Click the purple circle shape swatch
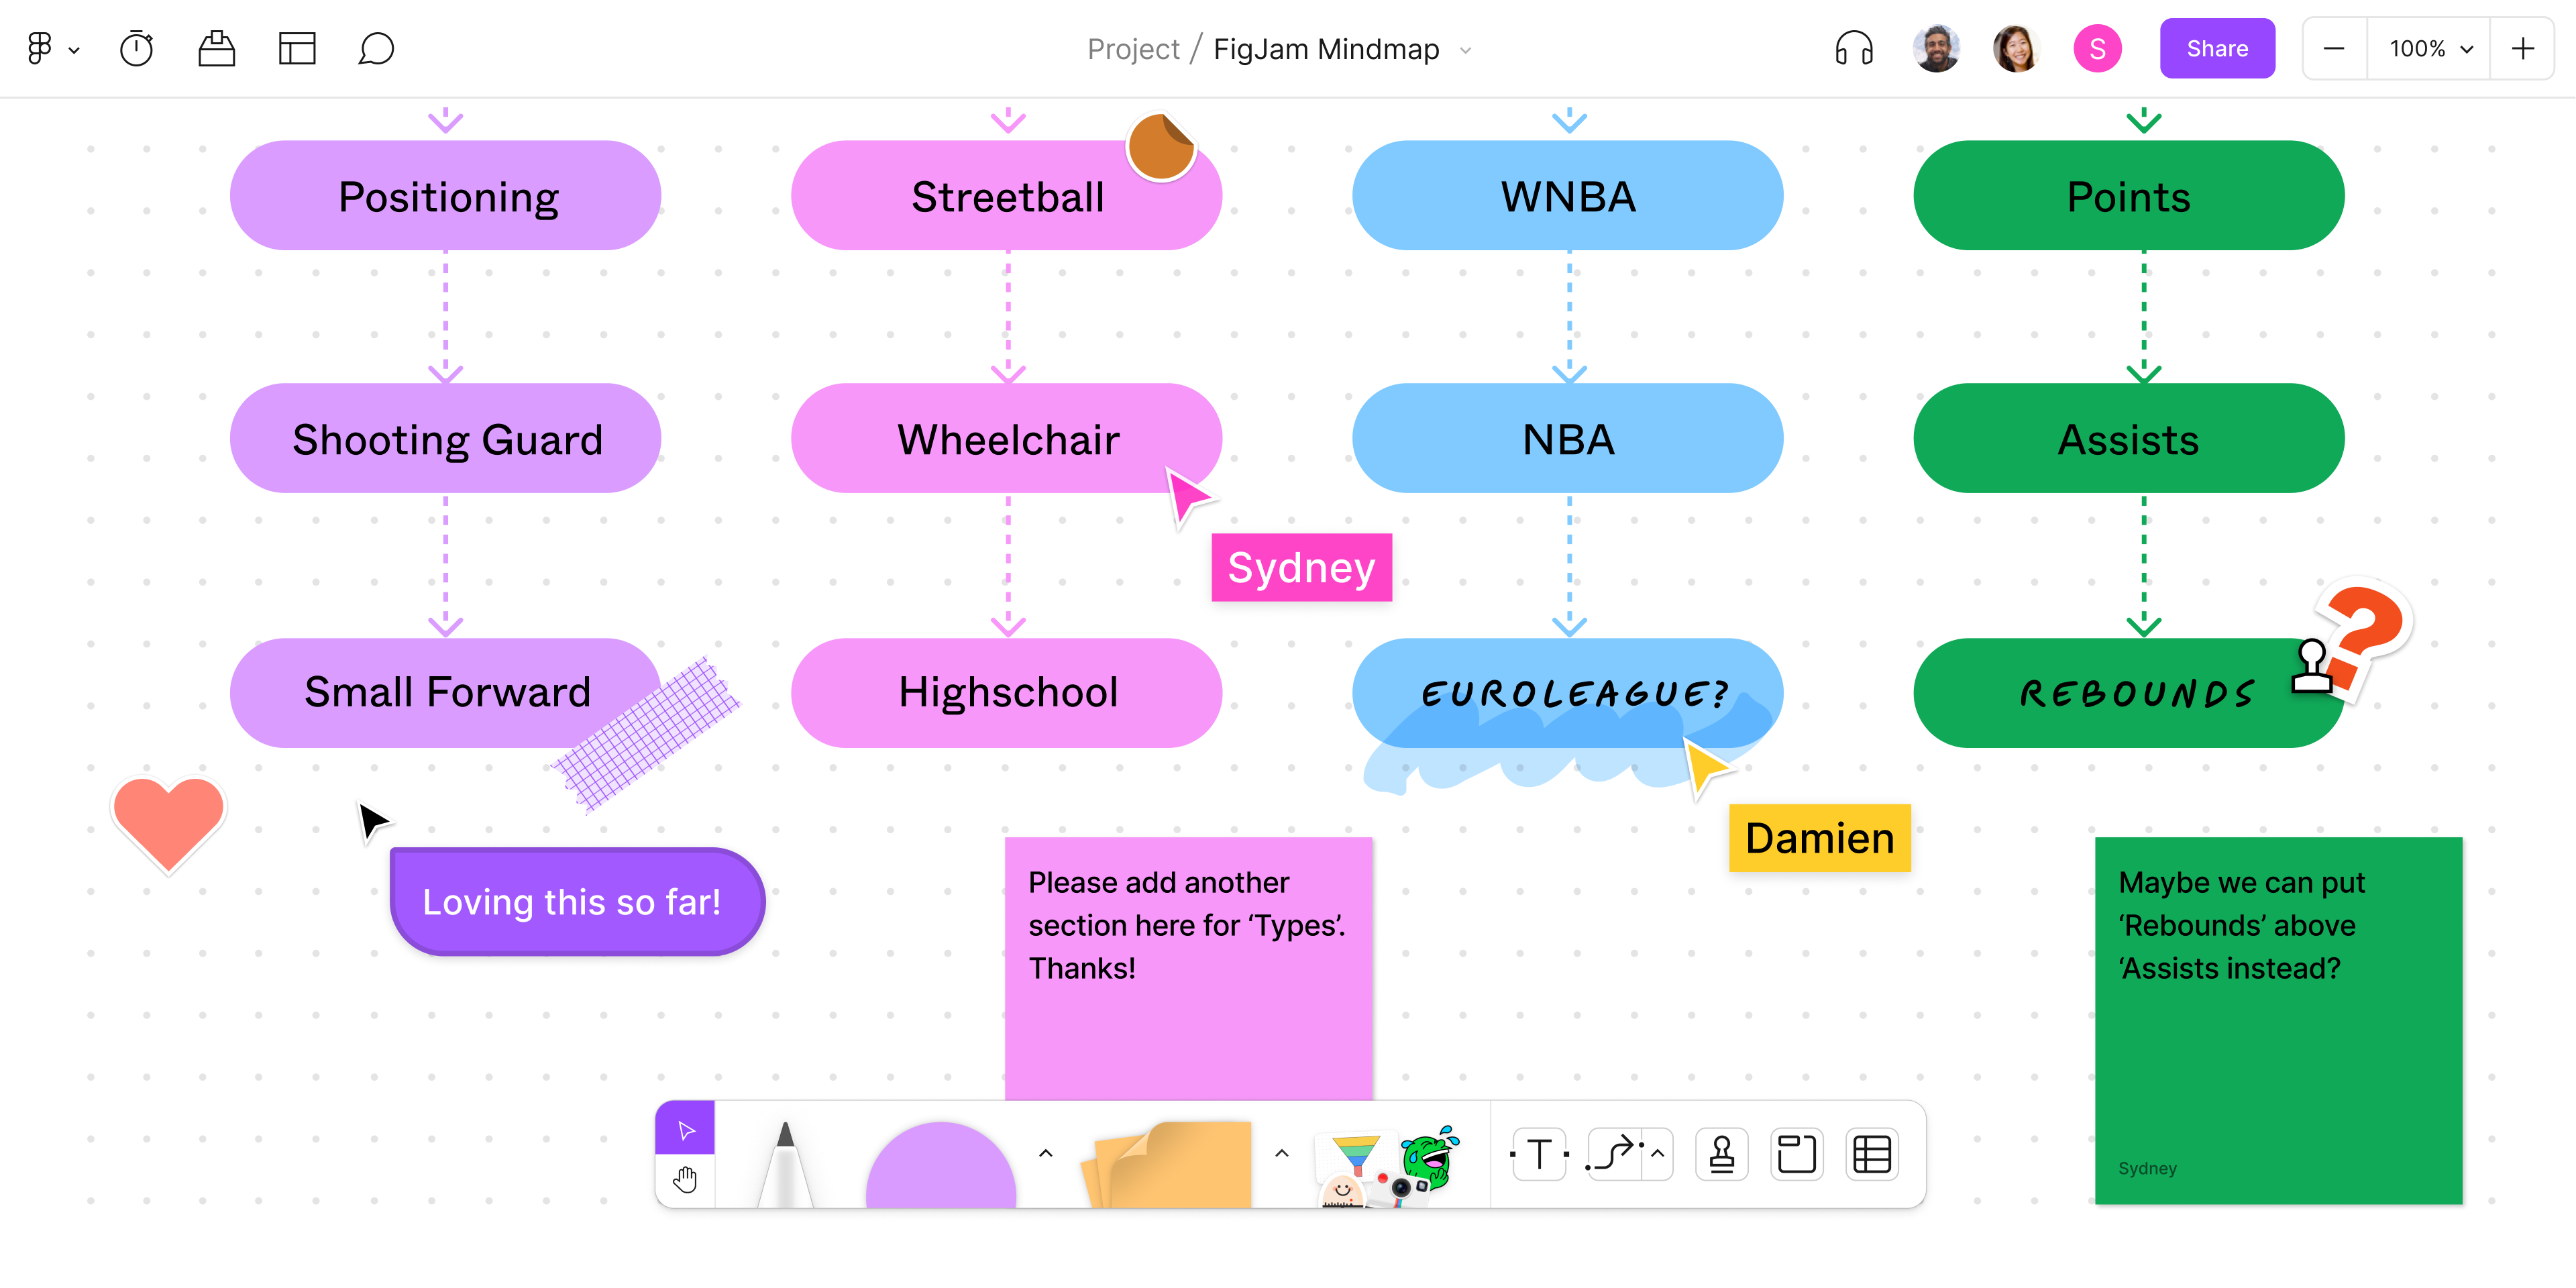 tap(940, 1167)
